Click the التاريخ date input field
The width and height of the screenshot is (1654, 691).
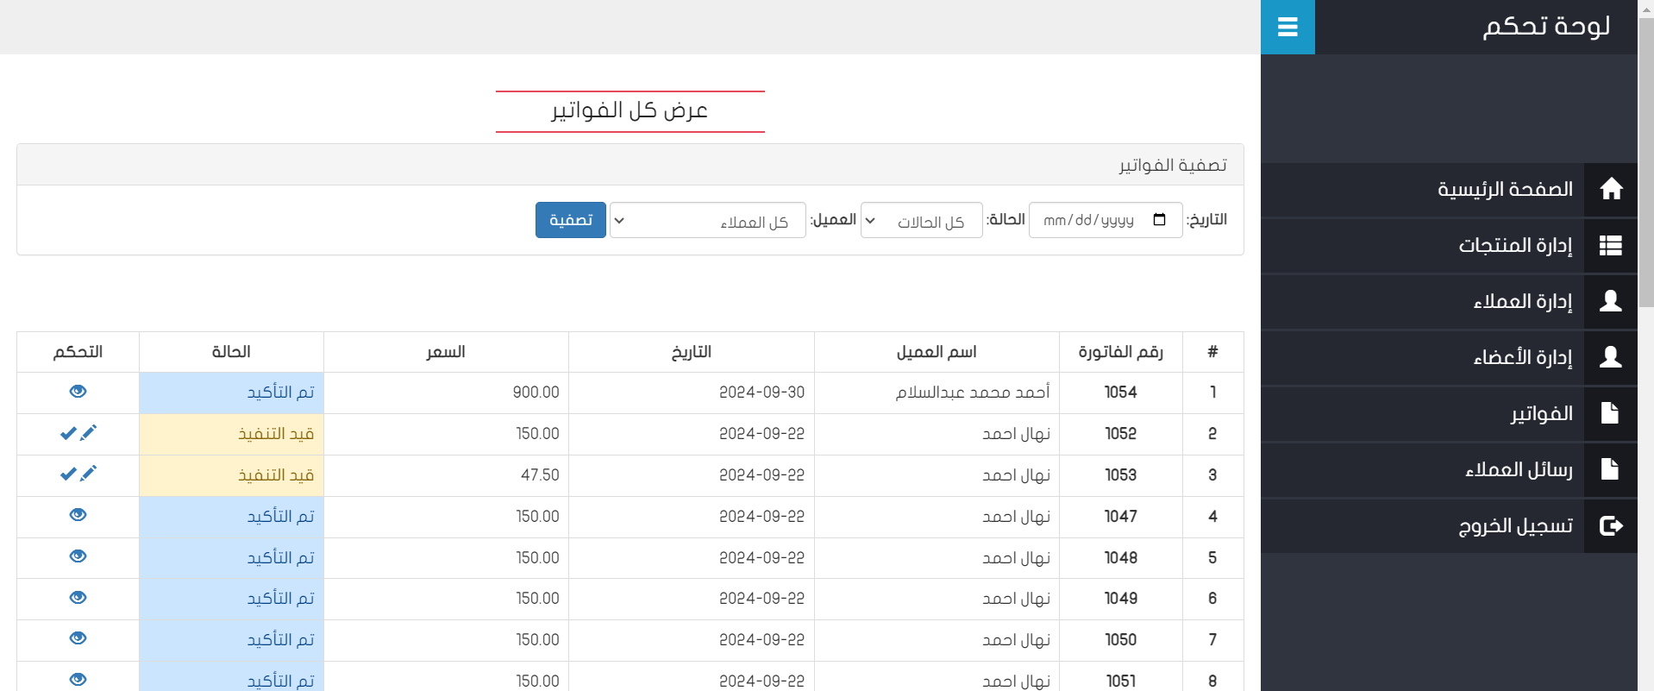[x=1106, y=221]
